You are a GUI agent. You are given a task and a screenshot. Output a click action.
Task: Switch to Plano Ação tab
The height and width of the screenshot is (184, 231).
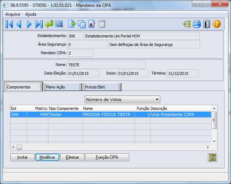(63, 87)
